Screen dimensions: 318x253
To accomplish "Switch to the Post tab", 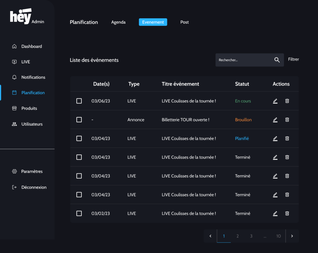I will point(184,22).
